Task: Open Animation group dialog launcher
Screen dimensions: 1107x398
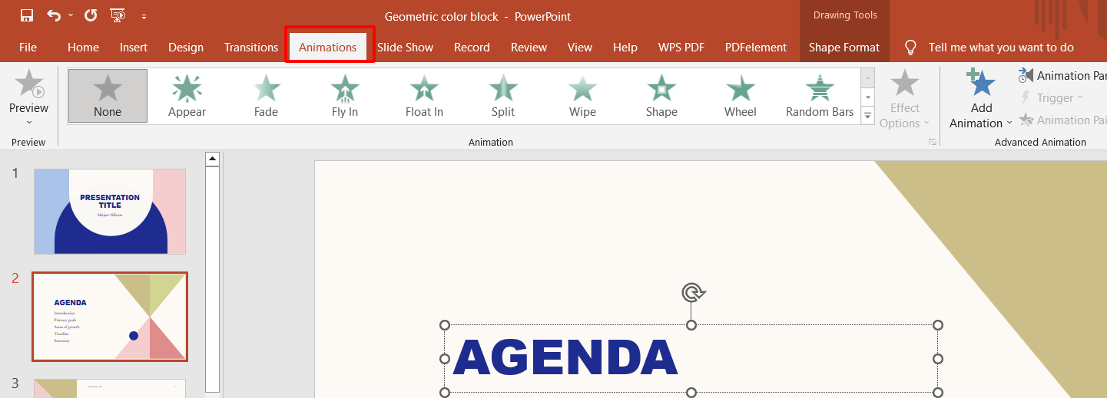Action: point(933,142)
